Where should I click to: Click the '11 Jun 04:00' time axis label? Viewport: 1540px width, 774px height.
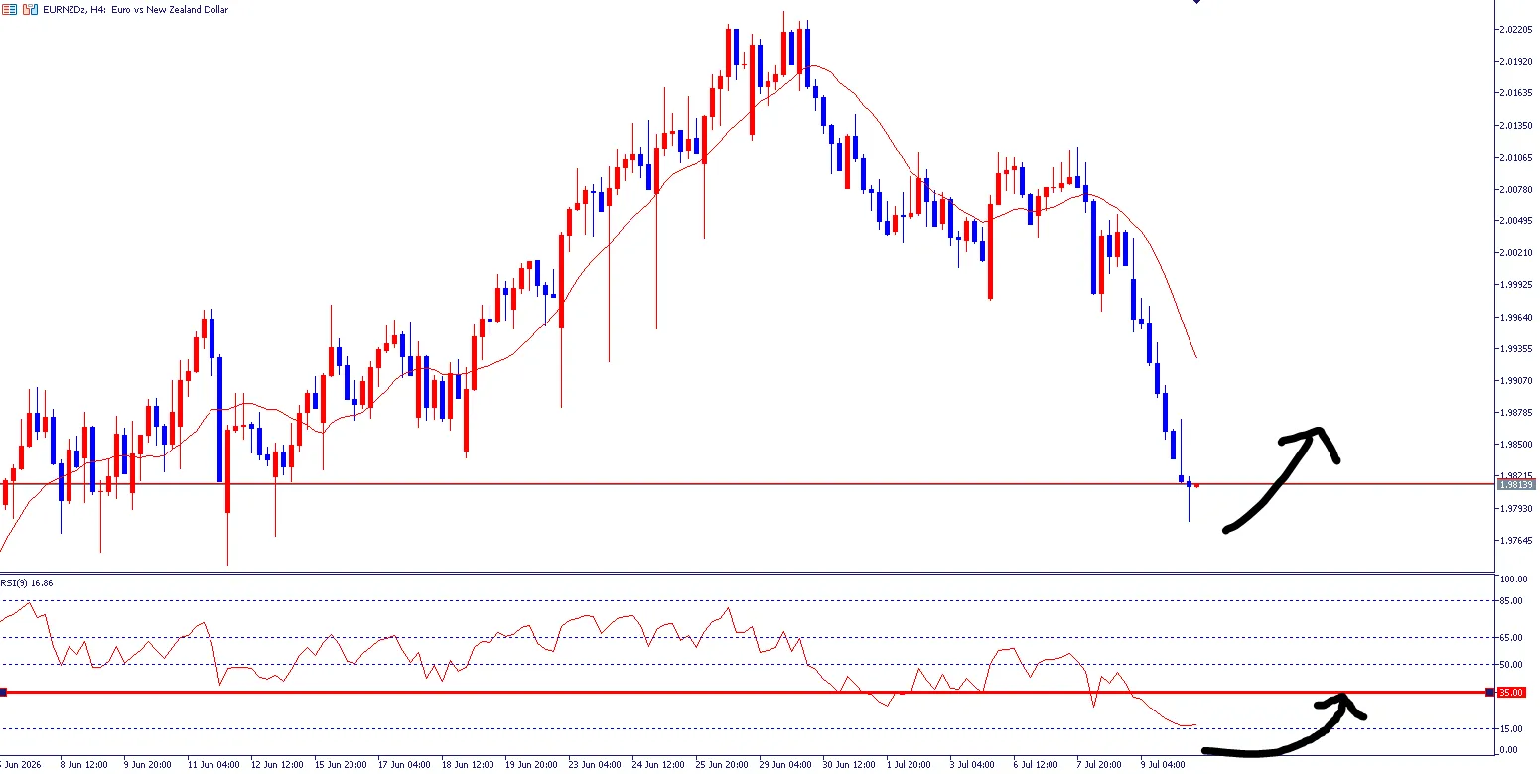click(x=213, y=765)
